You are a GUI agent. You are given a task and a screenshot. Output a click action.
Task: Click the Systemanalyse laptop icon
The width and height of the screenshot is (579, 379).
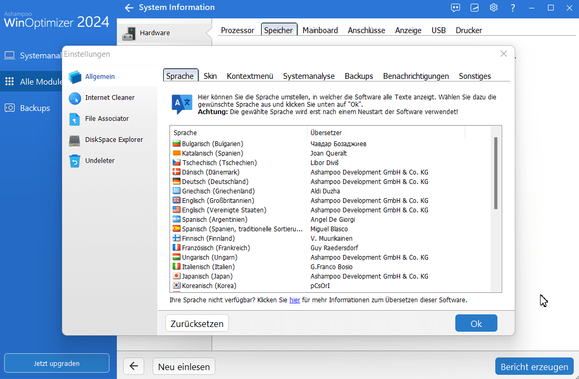(9, 56)
